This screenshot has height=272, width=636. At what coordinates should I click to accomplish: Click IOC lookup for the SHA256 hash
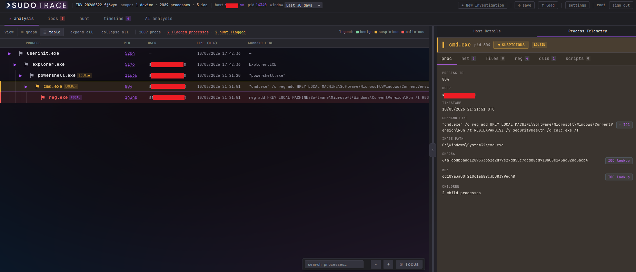point(619,160)
